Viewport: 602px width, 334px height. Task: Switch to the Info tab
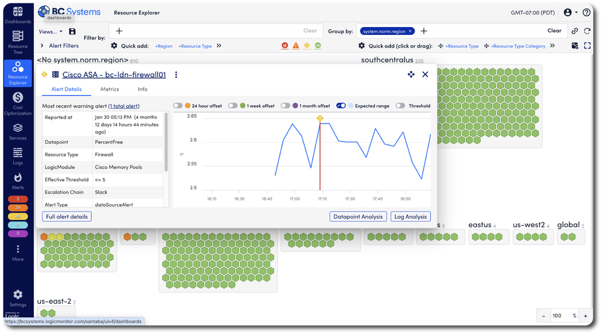(x=142, y=89)
